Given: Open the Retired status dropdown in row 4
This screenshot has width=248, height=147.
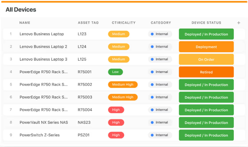Looking at the screenshot, I should click(x=206, y=72).
